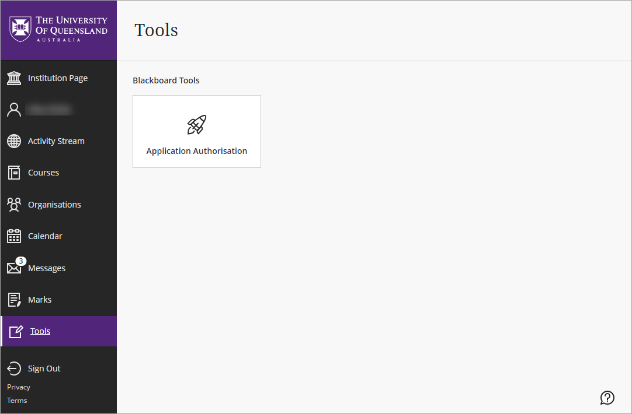This screenshot has width=632, height=414.
Task: Click the University of Queensland logo
Action: point(58,29)
